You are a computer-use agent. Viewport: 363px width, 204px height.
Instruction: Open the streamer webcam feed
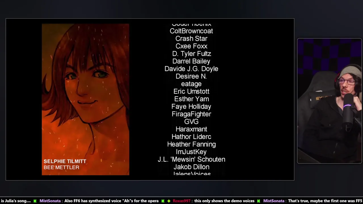click(x=329, y=101)
